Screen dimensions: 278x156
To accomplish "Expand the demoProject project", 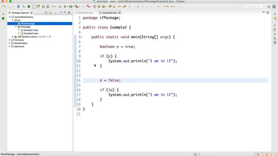I will click(x=10, y=43).
